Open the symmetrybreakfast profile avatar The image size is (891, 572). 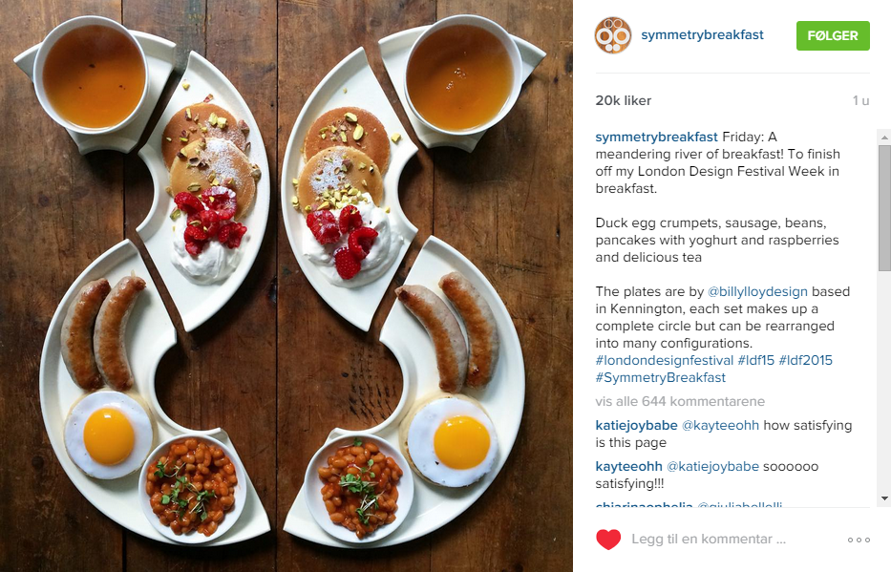(x=613, y=35)
